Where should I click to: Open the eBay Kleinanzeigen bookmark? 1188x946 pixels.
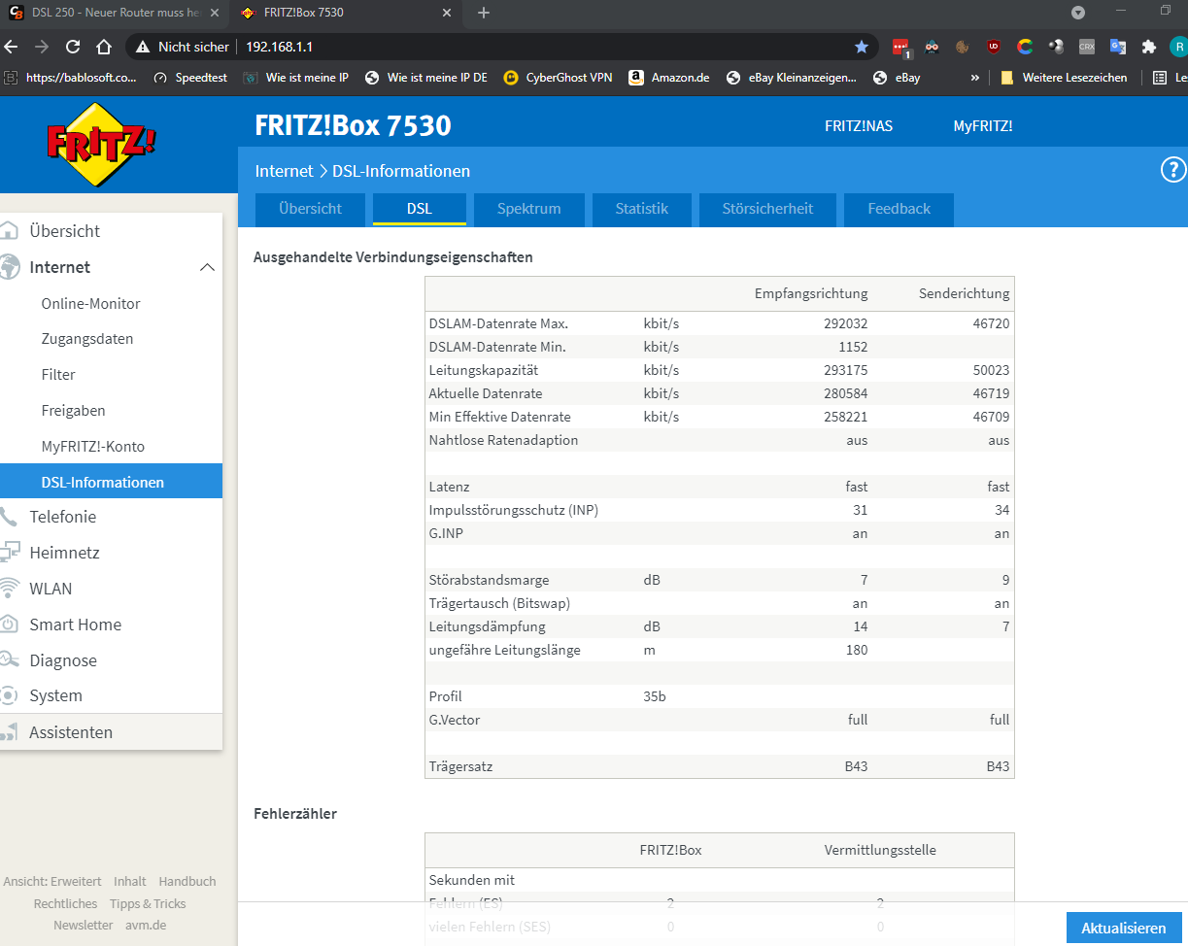pyautogui.click(x=792, y=78)
